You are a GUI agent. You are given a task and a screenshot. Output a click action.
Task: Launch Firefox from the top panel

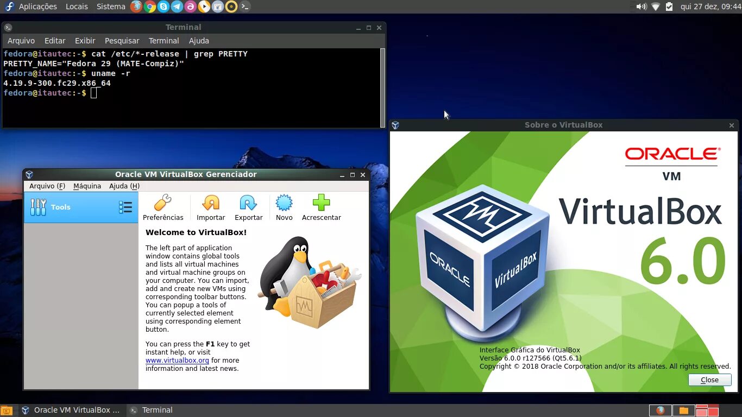(136, 7)
